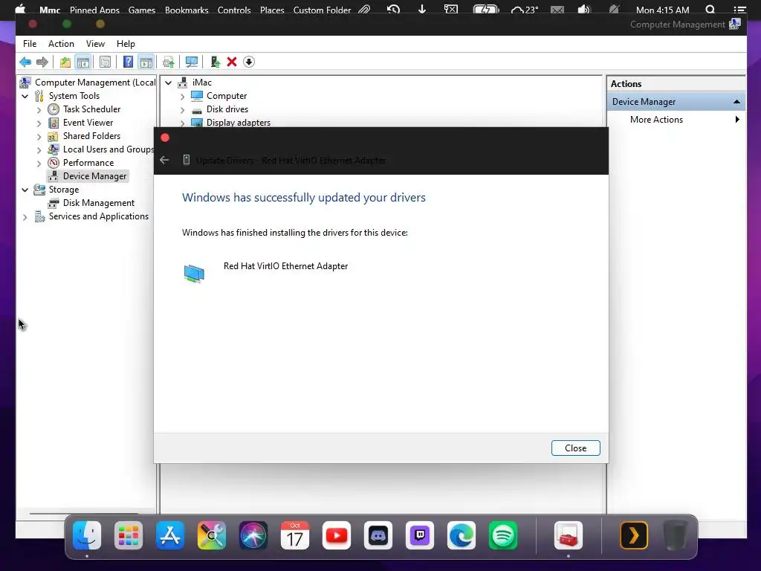
Task: Select Local Users and Groups
Action: tap(109, 149)
